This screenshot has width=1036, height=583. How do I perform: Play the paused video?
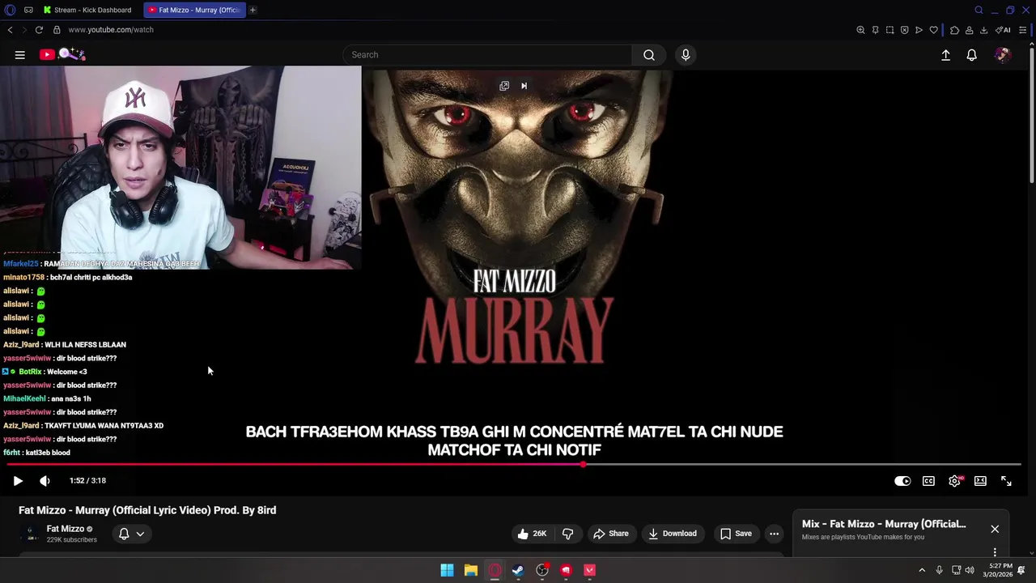[18, 481]
